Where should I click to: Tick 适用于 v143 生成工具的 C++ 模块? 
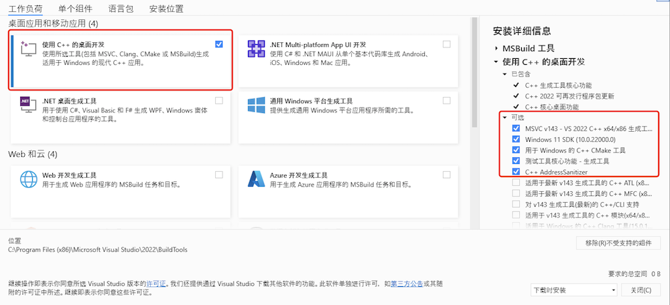coord(516,215)
